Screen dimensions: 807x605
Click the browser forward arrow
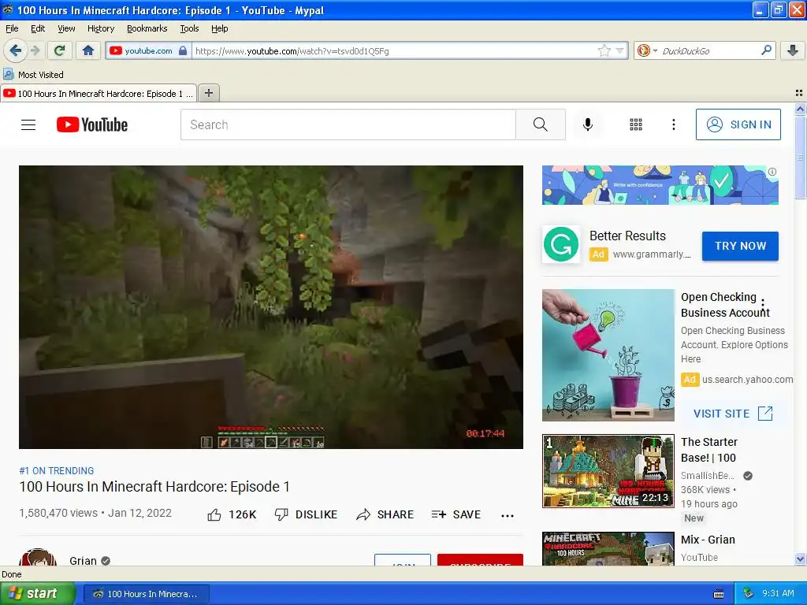click(x=35, y=50)
